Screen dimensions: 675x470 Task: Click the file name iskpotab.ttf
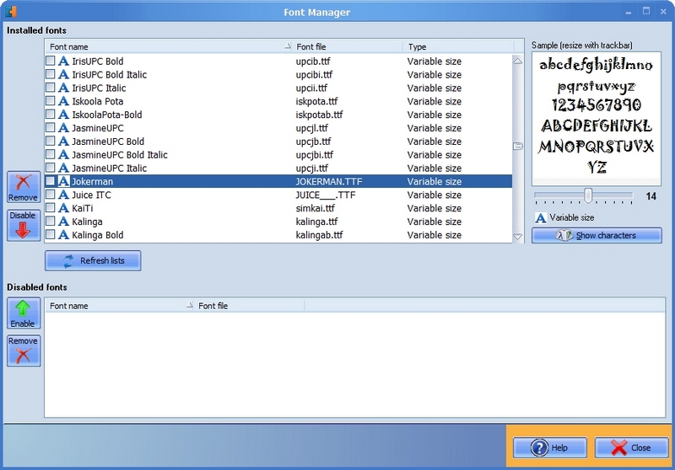coord(319,115)
